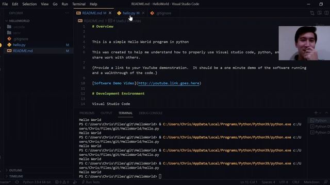Open the File menu

[x=5, y=4]
